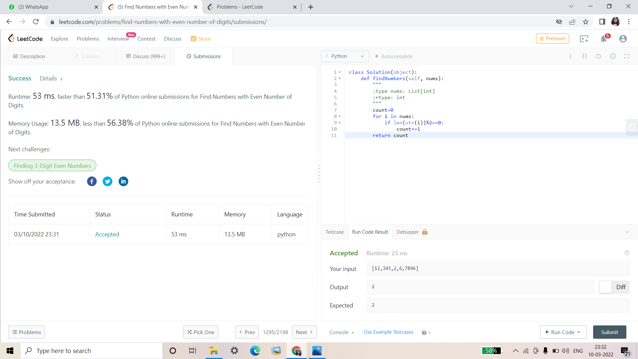Open the user profile avatar menu
The width and height of the screenshot is (638, 359).
tap(623, 39)
